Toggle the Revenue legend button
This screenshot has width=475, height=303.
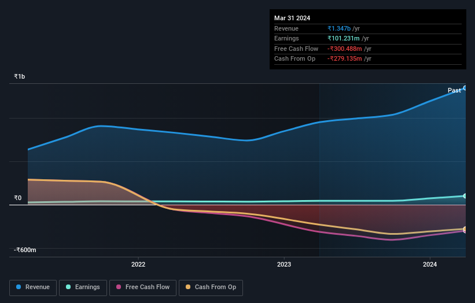(33, 287)
